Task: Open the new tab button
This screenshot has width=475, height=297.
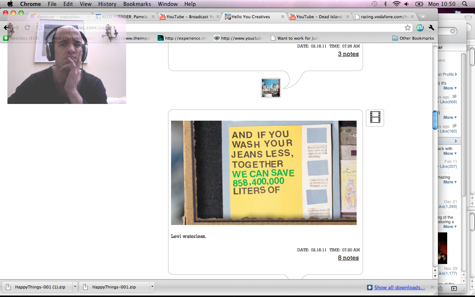Action: tap(422, 17)
